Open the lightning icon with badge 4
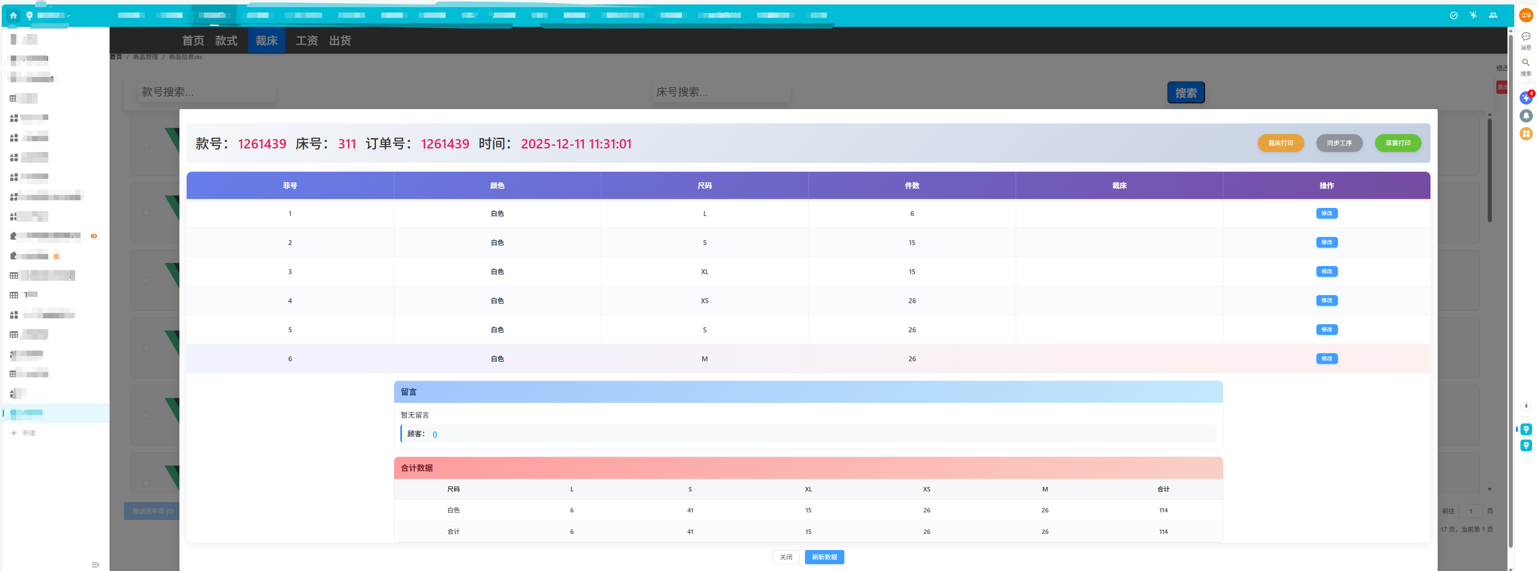The height and width of the screenshot is (571, 1537). 1526,98
